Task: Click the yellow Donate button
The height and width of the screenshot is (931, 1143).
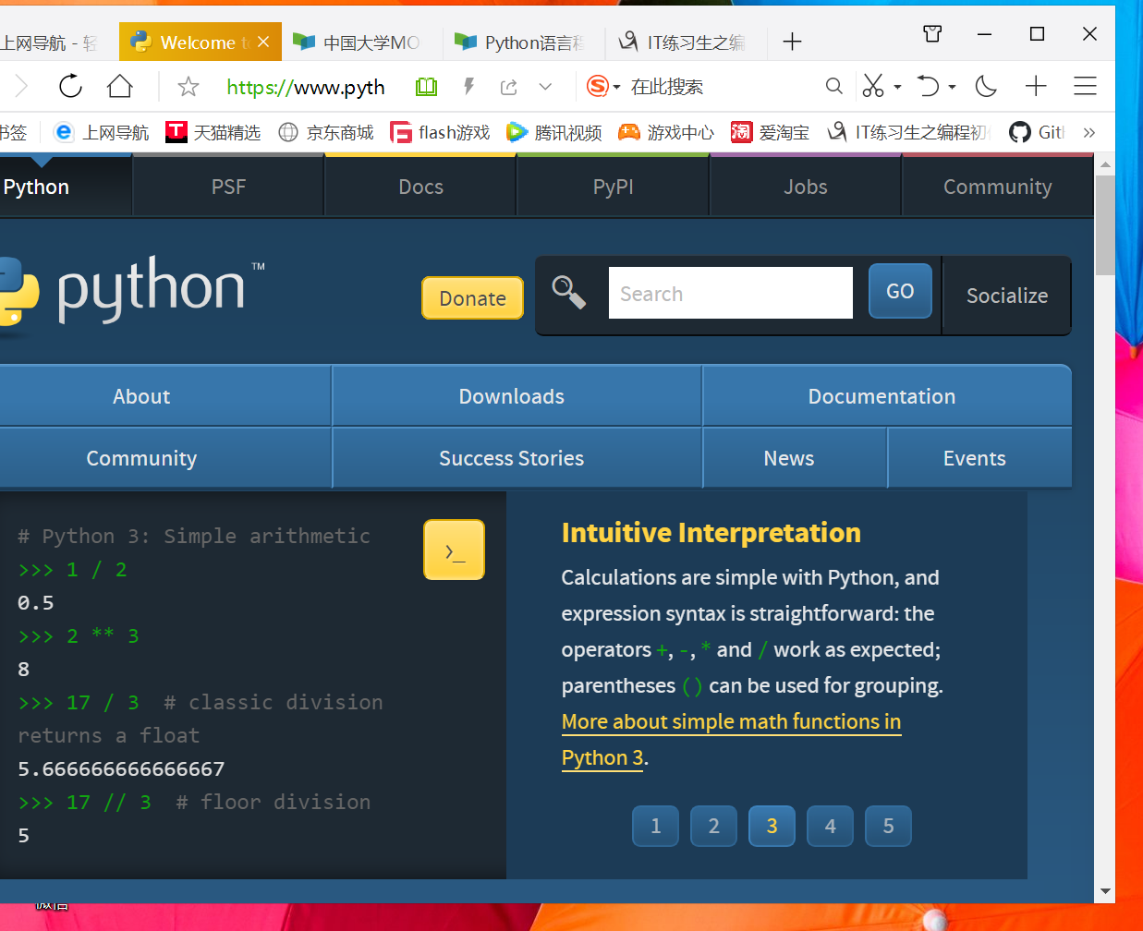Action: (x=472, y=298)
